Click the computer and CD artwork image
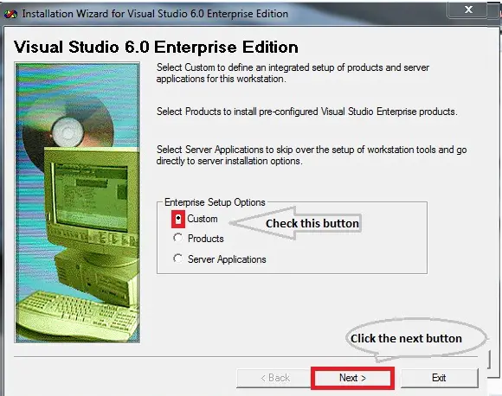This screenshot has height=396, width=502. click(x=77, y=202)
